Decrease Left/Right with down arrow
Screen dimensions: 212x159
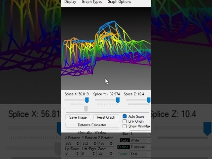(94, 155)
